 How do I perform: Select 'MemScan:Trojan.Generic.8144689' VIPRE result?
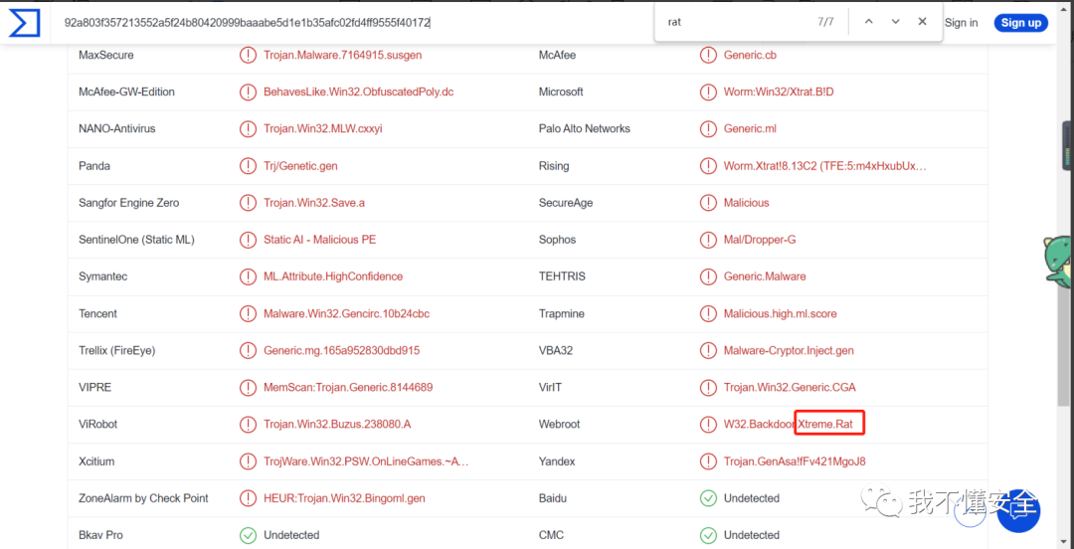[348, 388]
